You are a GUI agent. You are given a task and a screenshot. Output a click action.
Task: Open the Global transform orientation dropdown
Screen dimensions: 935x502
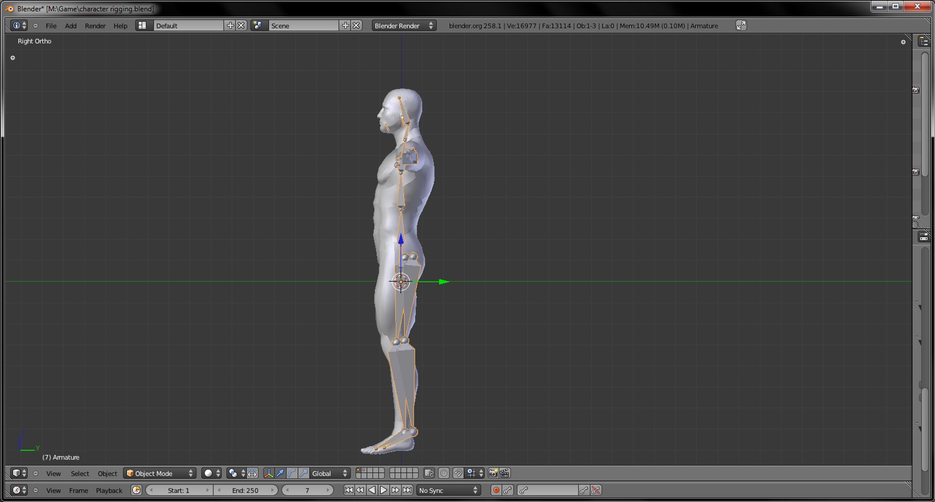click(330, 473)
